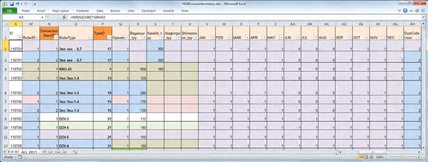
Task: Open Excel Help question mark icon
Action: click(x=405, y=11)
